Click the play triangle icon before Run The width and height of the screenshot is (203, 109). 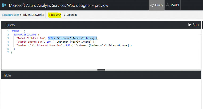(190, 25)
